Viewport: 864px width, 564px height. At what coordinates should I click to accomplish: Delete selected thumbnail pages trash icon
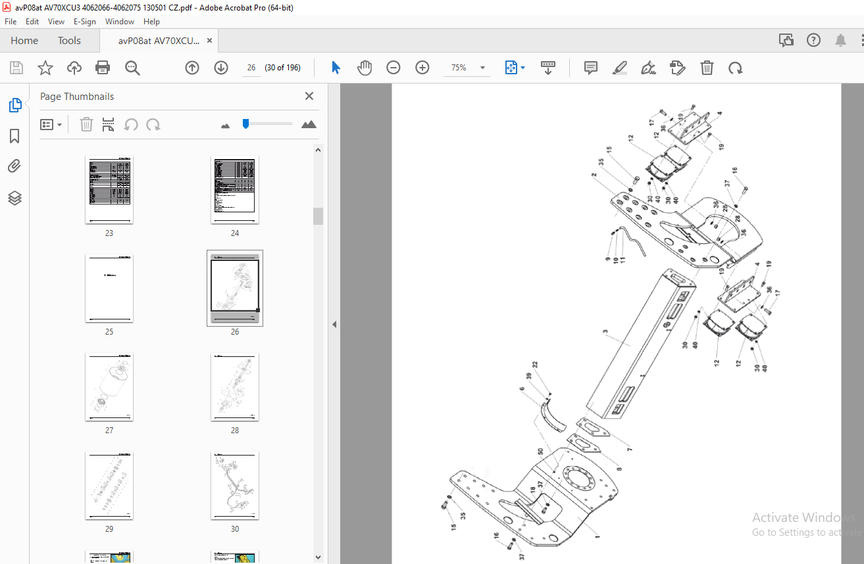coord(86,124)
